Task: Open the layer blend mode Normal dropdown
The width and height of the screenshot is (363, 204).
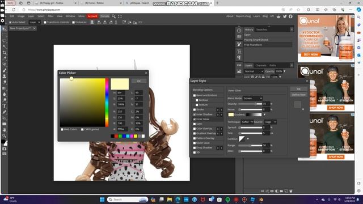Action: (x=254, y=71)
